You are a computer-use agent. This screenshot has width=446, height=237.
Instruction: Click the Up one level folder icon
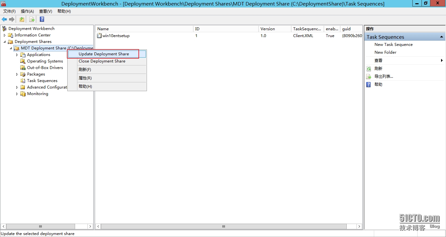point(22,20)
